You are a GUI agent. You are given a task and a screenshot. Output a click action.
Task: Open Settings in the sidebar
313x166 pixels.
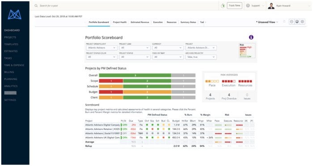[x=10, y=100]
